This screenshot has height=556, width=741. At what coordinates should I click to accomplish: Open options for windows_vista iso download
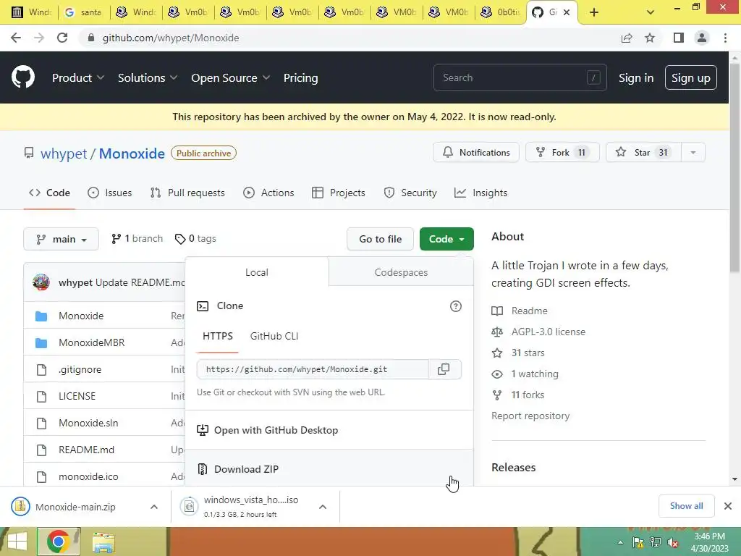pyautogui.click(x=323, y=507)
